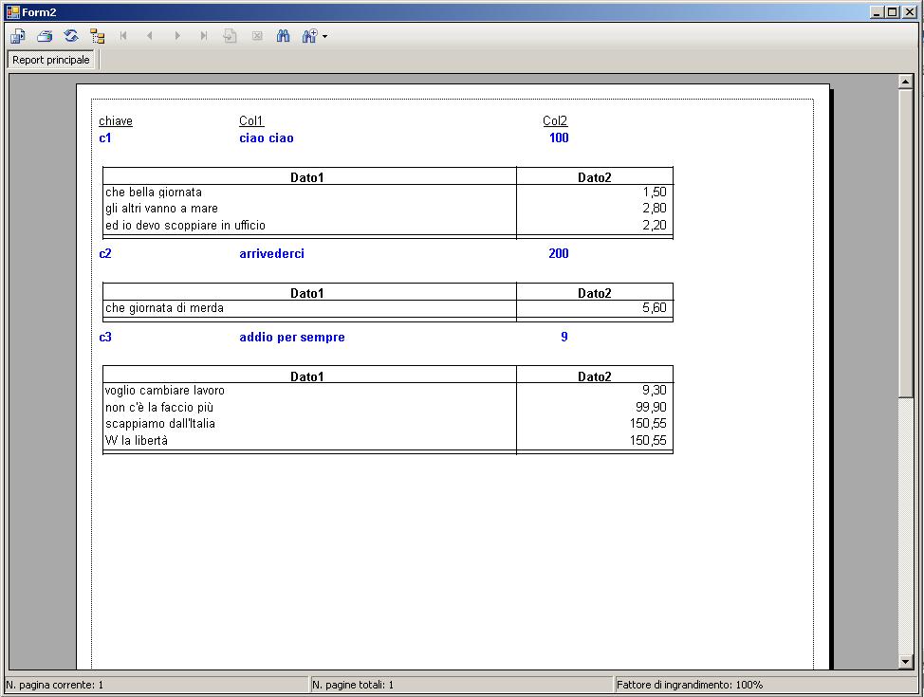924x697 pixels.
Task: Expand the zoom dropdown arrow
Action: (x=324, y=37)
